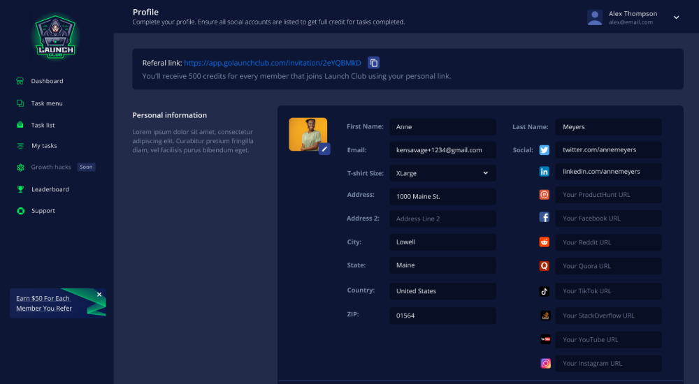699x384 pixels.
Task: Click the linkedin.com/annemeyers field
Action: 608,172
